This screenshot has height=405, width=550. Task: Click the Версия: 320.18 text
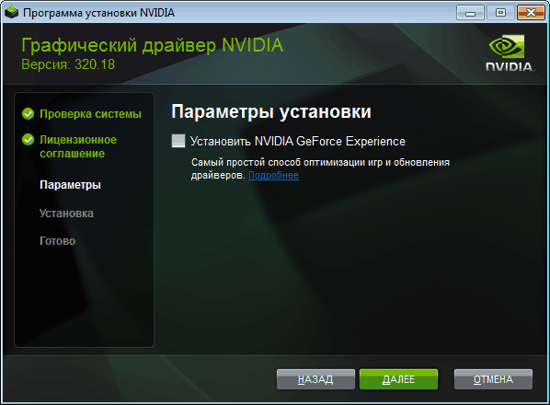[x=68, y=64]
